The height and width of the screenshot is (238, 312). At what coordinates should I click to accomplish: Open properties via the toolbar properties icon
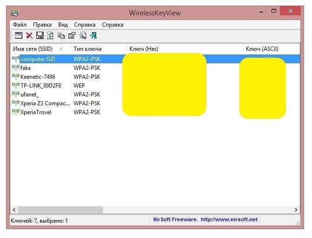click(72, 35)
